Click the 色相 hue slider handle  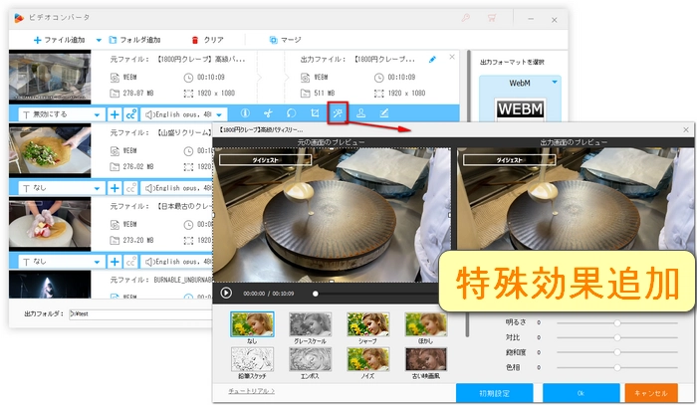pos(617,368)
